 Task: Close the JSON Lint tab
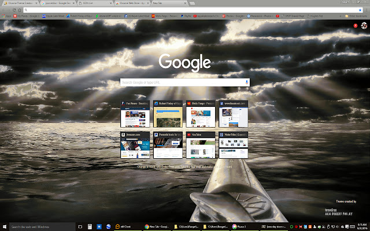[110, 3]
